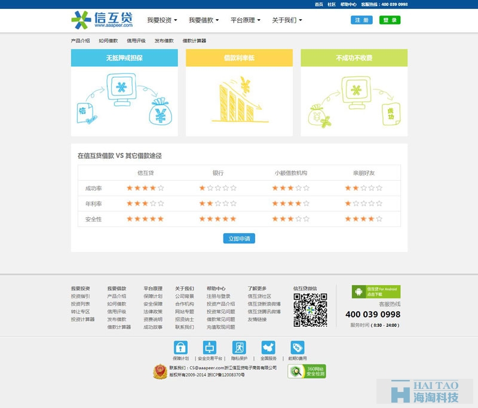Open 投资指引 footer link

click(x=81, y=296)
